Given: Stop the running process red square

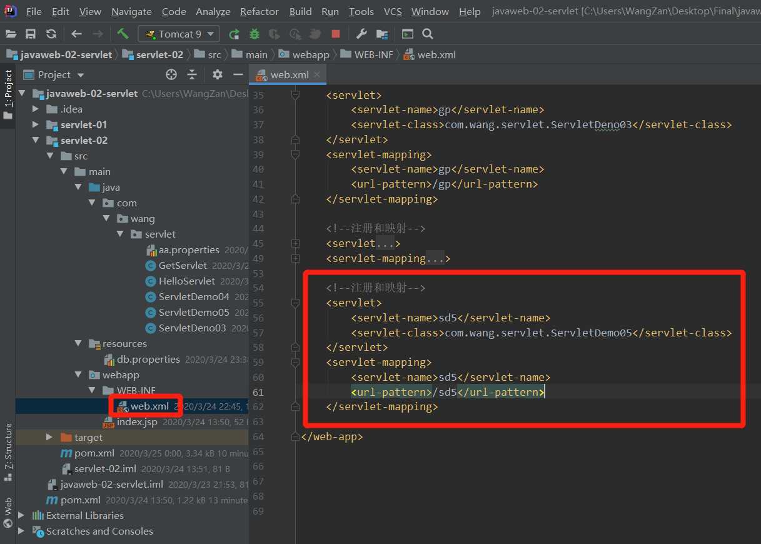Looking at the screenshot, I should pyautogui.click(x=336, y=34).
